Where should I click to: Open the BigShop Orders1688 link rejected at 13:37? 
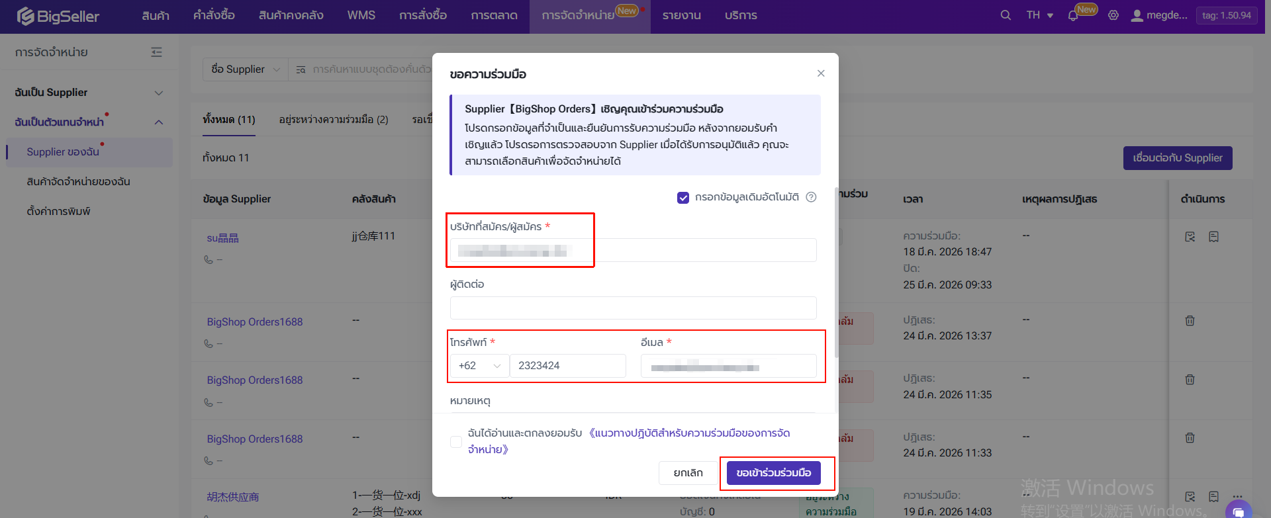tap(255, 322)
